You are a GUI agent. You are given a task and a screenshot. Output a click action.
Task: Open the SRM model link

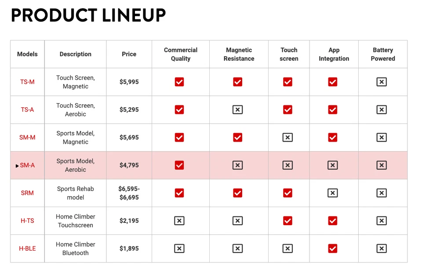(27, 193)
